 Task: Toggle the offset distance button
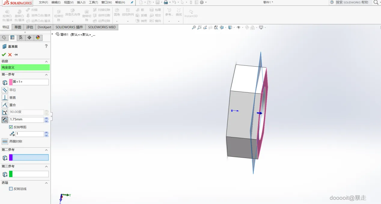tap(5, 120)
